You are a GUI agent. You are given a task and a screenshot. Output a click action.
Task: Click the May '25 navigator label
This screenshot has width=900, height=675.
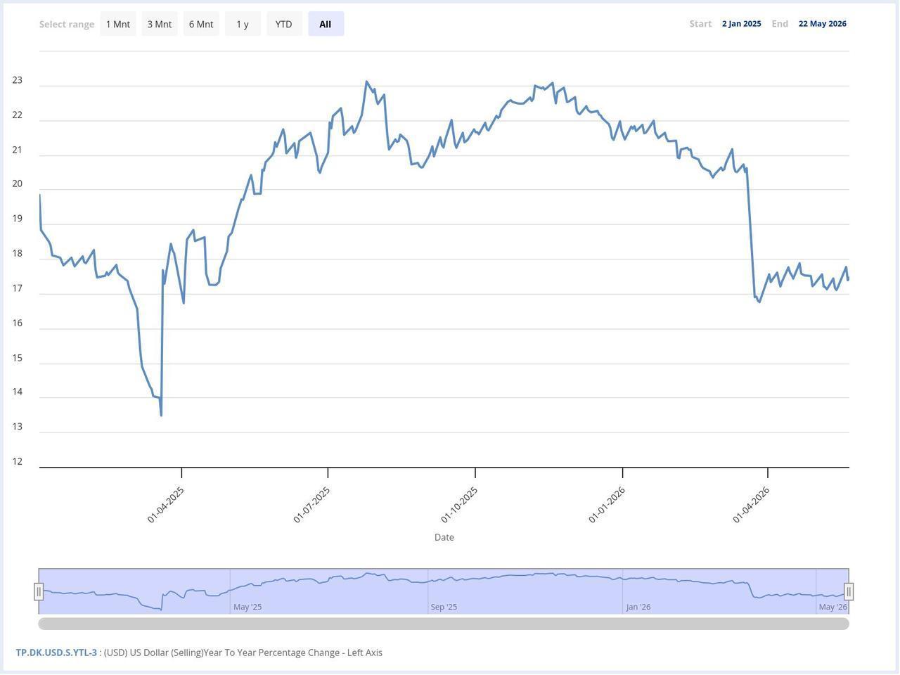coord(247,607)
